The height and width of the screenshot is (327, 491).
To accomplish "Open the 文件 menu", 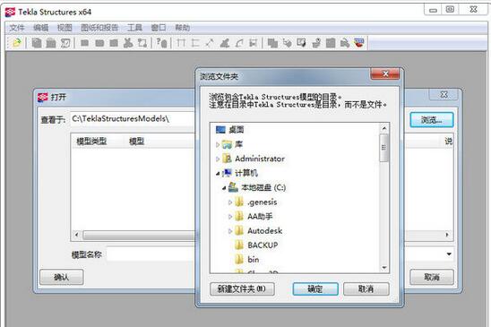I will tap(17, 28).
